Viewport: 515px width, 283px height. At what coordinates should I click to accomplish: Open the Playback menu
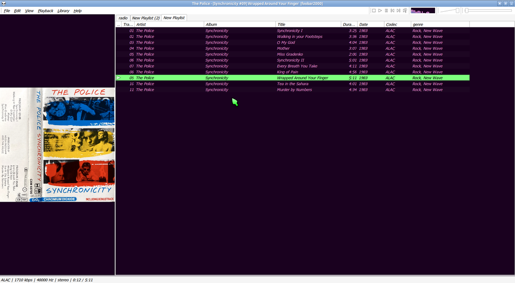click(45, 11)
